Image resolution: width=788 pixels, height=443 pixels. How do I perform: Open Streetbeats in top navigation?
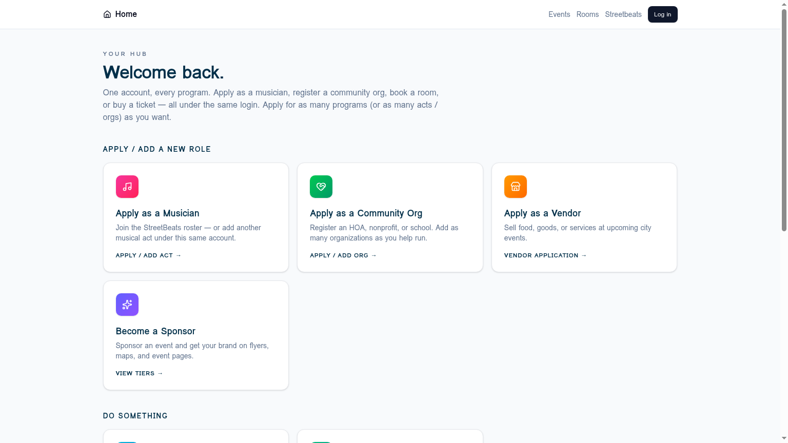pyautogui.click(x=623, y=14)
